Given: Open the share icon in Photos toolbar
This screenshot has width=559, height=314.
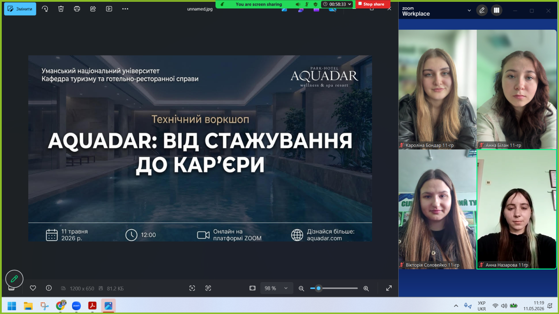Looking at the screenshot, I should pos(93,9).
